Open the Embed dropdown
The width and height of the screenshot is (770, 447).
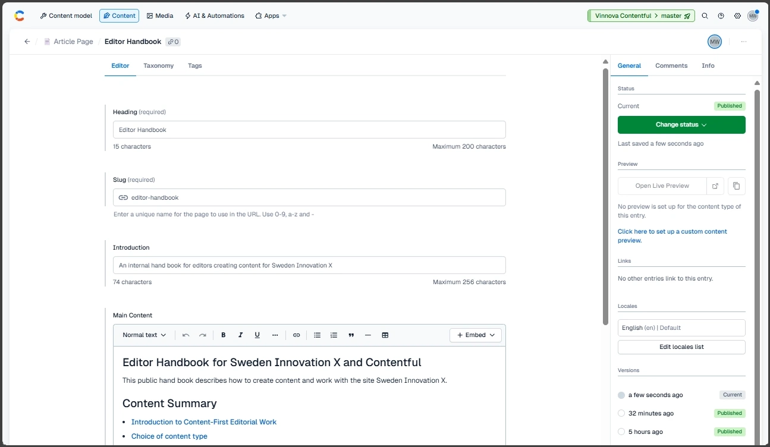point(476,335)
